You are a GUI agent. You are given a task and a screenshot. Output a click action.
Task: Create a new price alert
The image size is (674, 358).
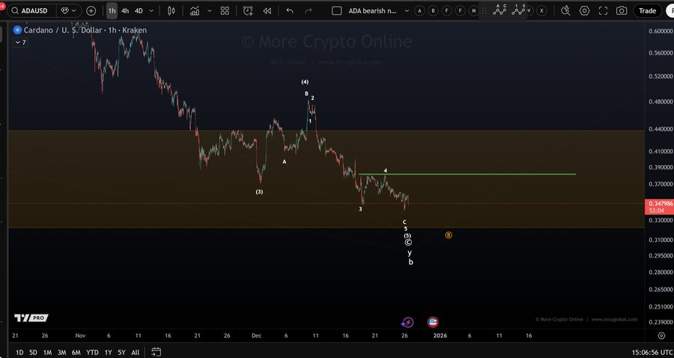click(249, 10)
